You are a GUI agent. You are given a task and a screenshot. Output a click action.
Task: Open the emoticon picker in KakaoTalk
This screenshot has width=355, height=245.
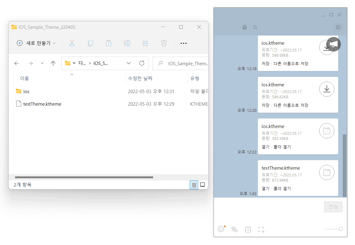[x=221, y=229]
